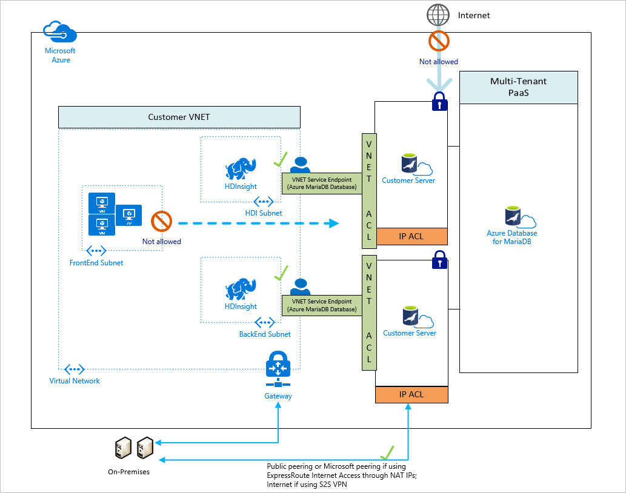Click the upper orange IP ACL box
Viewport: 626px width, 493px height.
pos(411,237)
